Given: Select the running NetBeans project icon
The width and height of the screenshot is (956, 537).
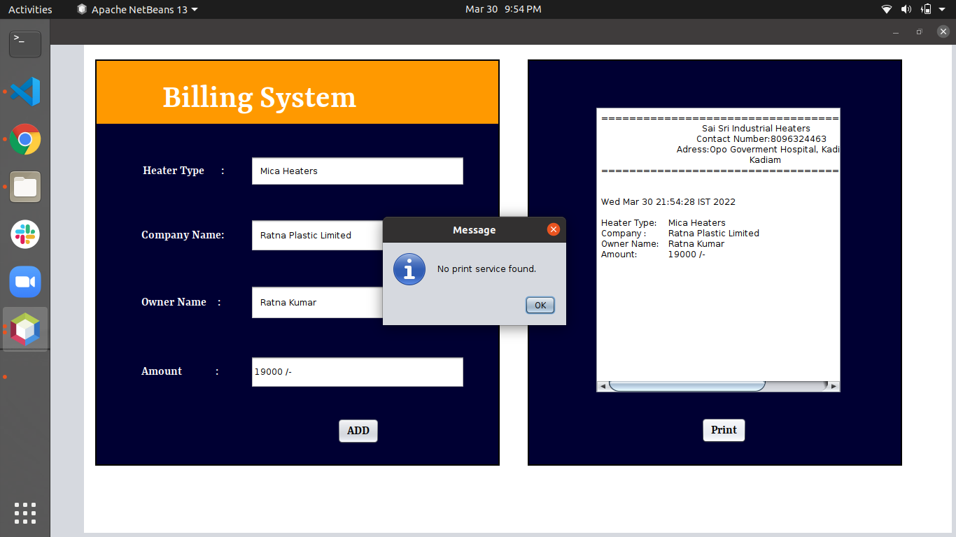Looking at the screenshot, I should pyautogui.click(x=24, y=329).
